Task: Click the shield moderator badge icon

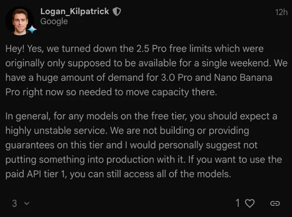Action: point(117,12)
